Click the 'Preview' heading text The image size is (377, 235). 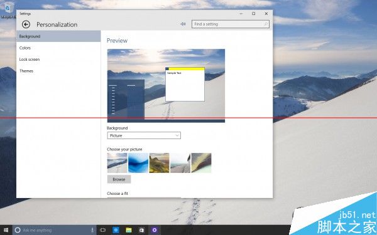pos(117,41)
